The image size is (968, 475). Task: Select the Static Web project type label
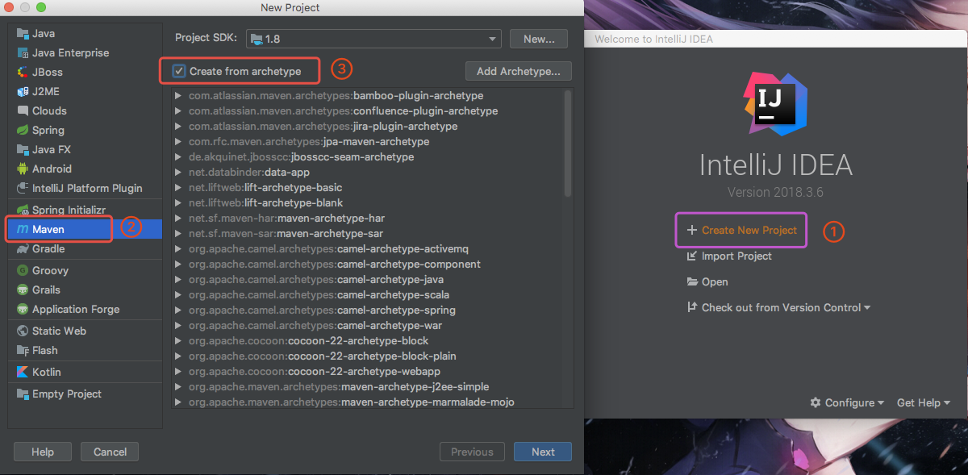click(59, 331)
